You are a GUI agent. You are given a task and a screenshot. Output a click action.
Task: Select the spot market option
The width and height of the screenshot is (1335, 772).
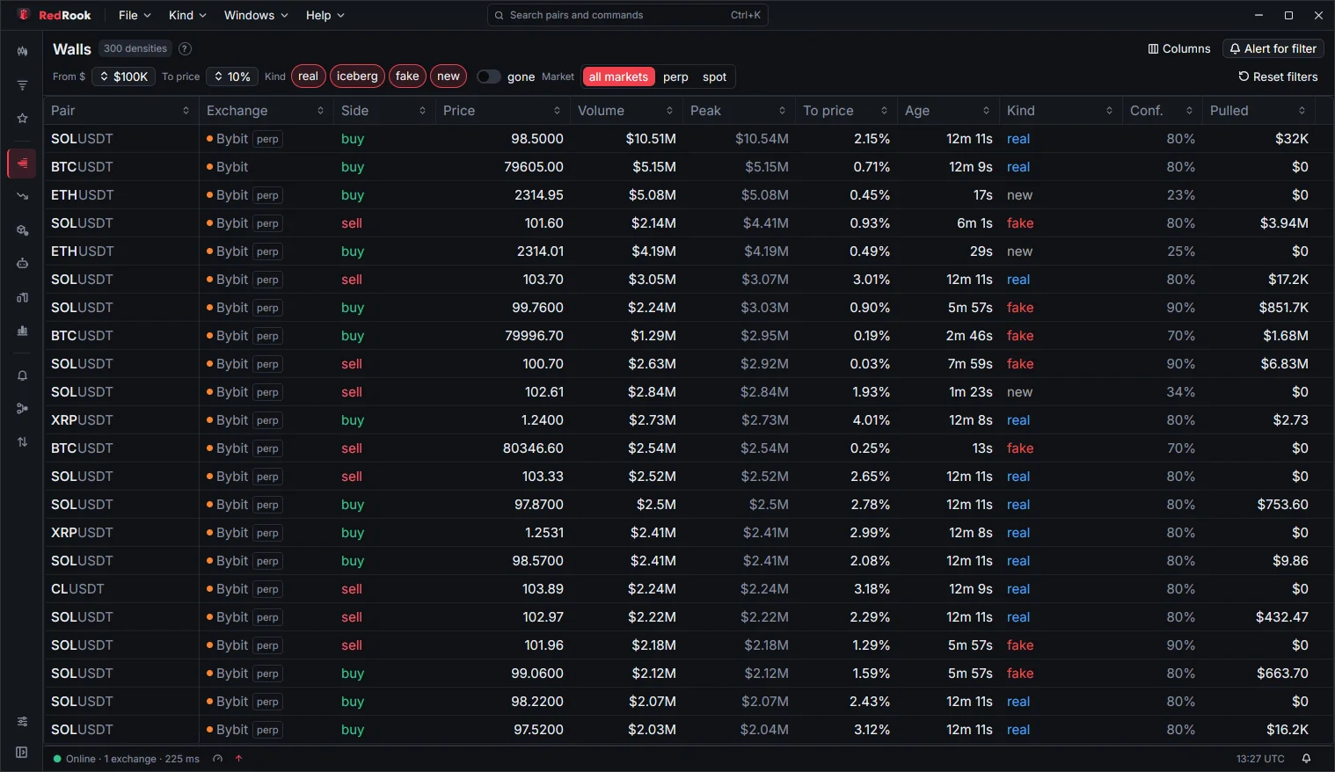click(714, 77)
